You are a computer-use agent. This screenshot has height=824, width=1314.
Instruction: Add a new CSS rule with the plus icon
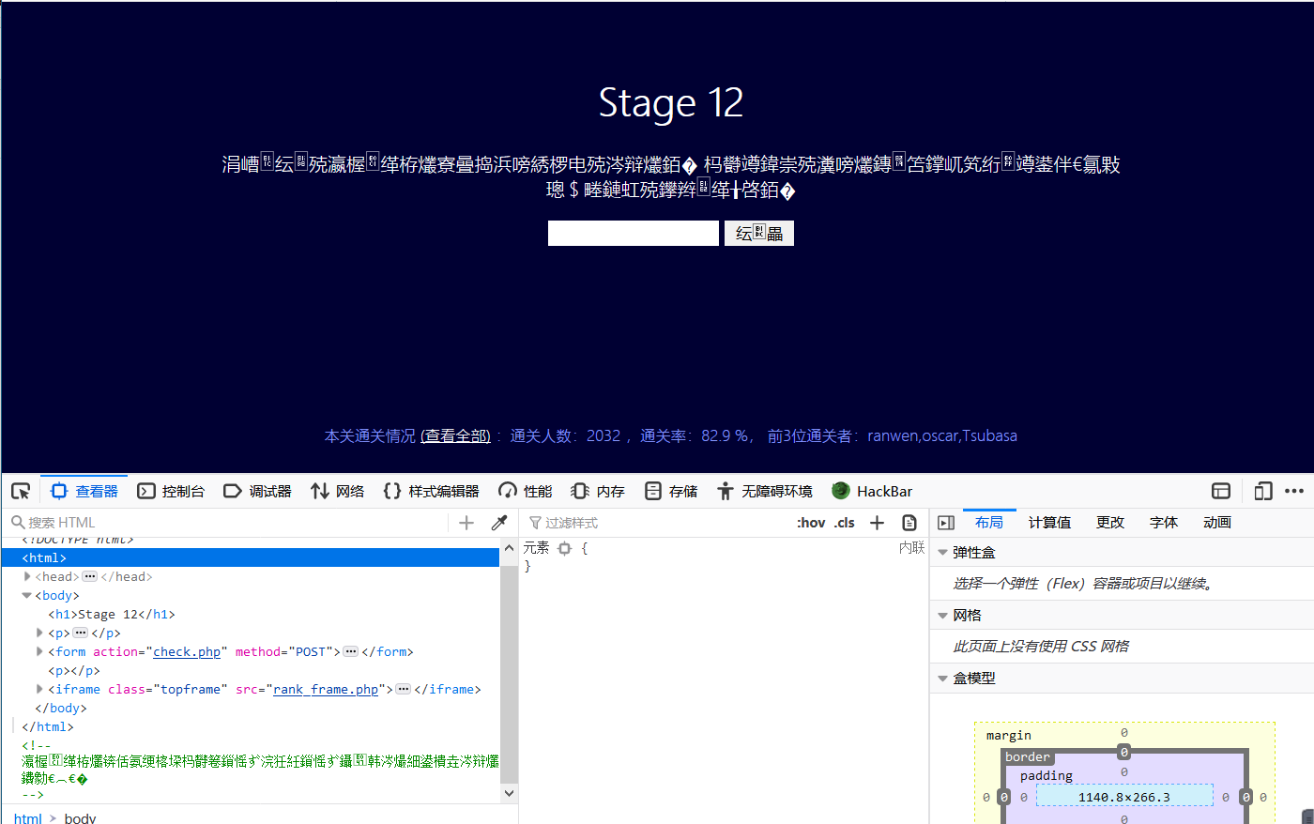coord(877,522)
